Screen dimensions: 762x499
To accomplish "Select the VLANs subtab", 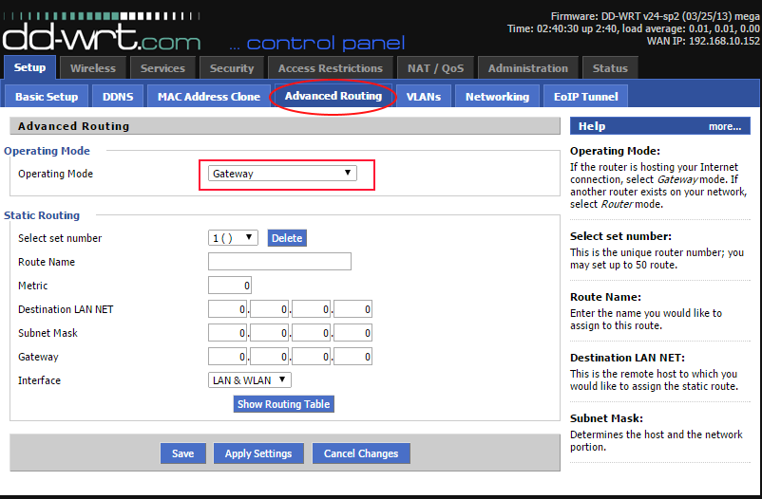I will pyautogui.click(x=423, y=97).
